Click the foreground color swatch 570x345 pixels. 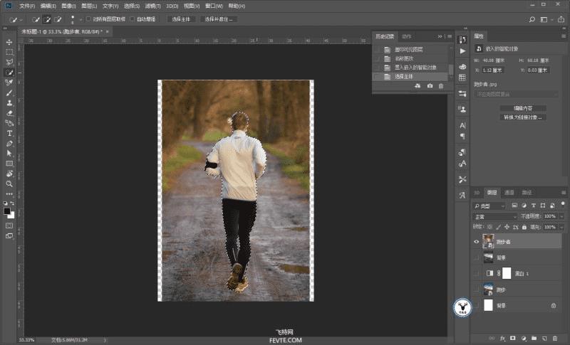point(7,211)
